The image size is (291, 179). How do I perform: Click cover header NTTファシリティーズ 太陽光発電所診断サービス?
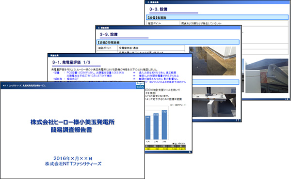[24, 86]
